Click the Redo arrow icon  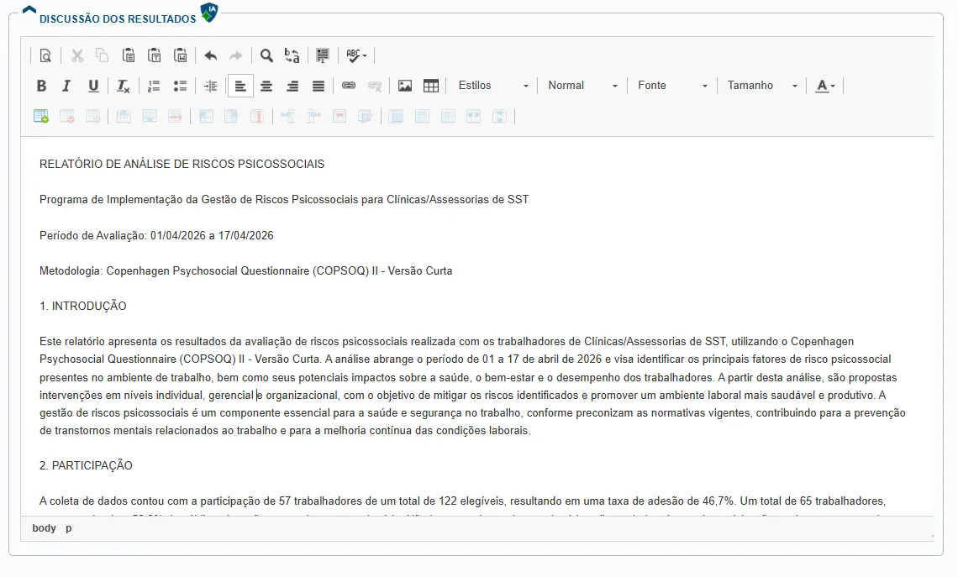point(236,55)
